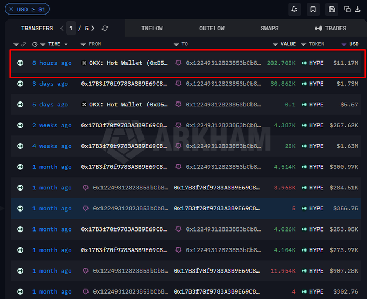Open 0x17B3f70f sender address in 3 days row
Image resolution: width=367 pixels, height=299 pixels.
click(x=124, y=84)
